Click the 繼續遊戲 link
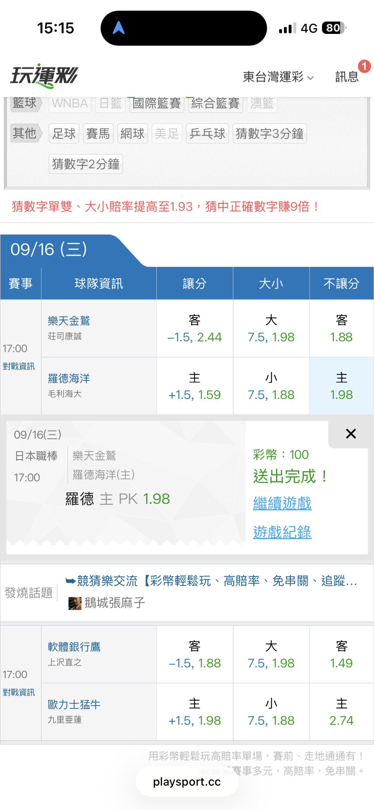Image resolution: width=374 pixels, height=810 pixels. (x=282, y=503)
